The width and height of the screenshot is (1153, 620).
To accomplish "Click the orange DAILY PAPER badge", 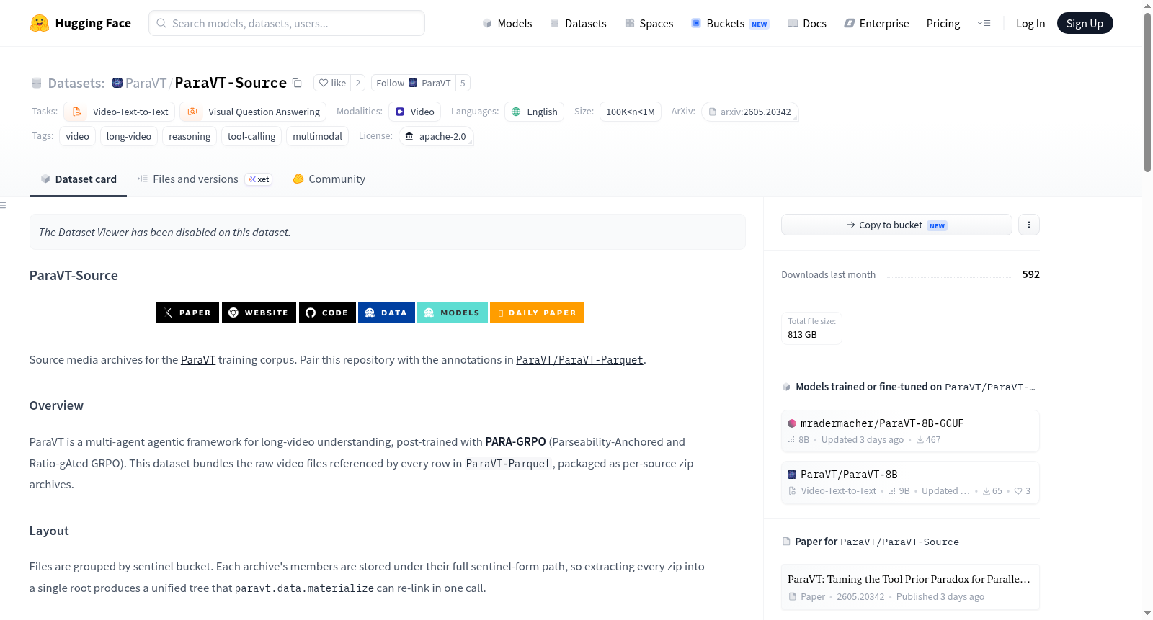I will 537,313.
